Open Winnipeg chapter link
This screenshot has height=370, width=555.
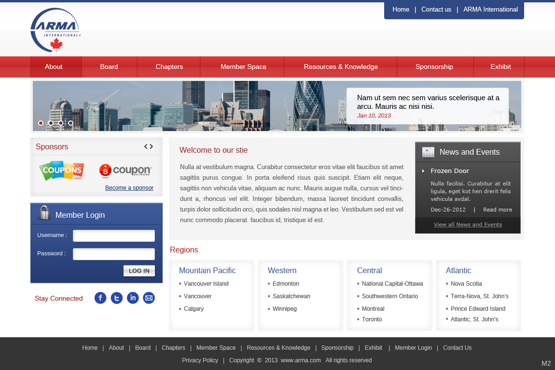coord(285,308)
